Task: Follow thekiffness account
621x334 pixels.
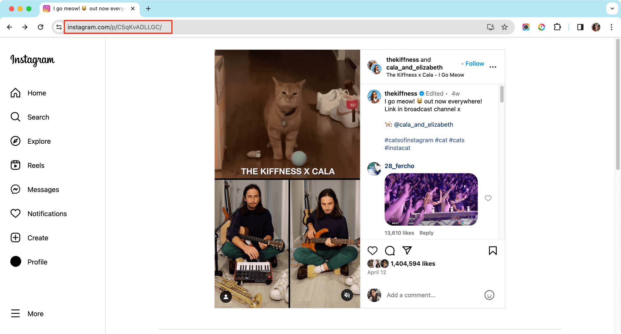Action: pos(474,64)
